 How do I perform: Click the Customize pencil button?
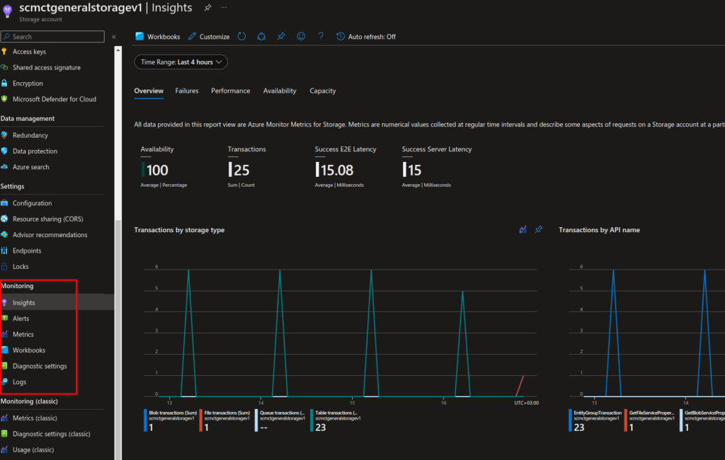(x=209, y=37)
